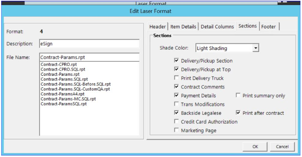Select the Detail Columns tab
Image resolution: width=302 pixels, height=157 pixels.
[217, 26]
